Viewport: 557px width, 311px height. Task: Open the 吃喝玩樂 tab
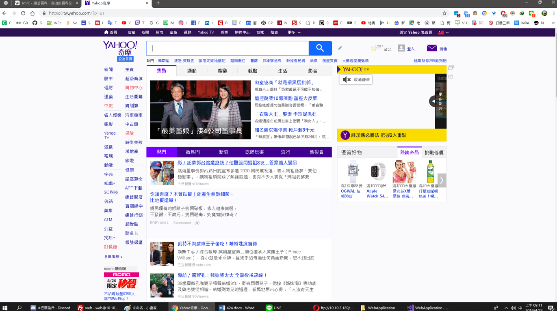(x=255, y=152)
